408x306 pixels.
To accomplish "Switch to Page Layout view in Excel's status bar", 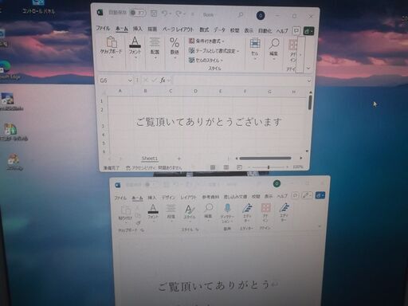I will (x=226, y=167).
